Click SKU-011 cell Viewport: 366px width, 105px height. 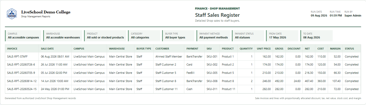[x=212, y=89]
